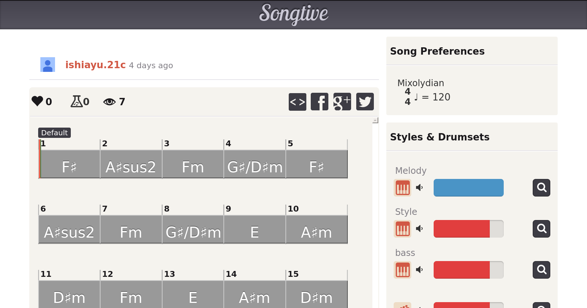Open the Melody instrument piano icon

(x=402, y=188)
